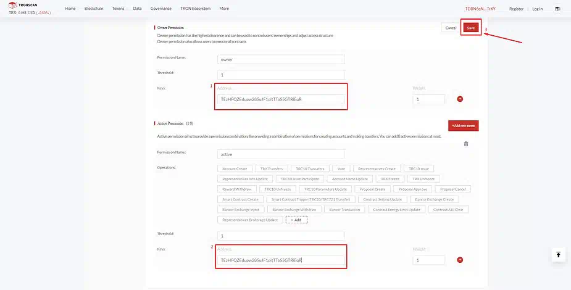Select the TRX Freeze operation tag
The width and height of the screenshot is (571, 290).
(390, 179)
